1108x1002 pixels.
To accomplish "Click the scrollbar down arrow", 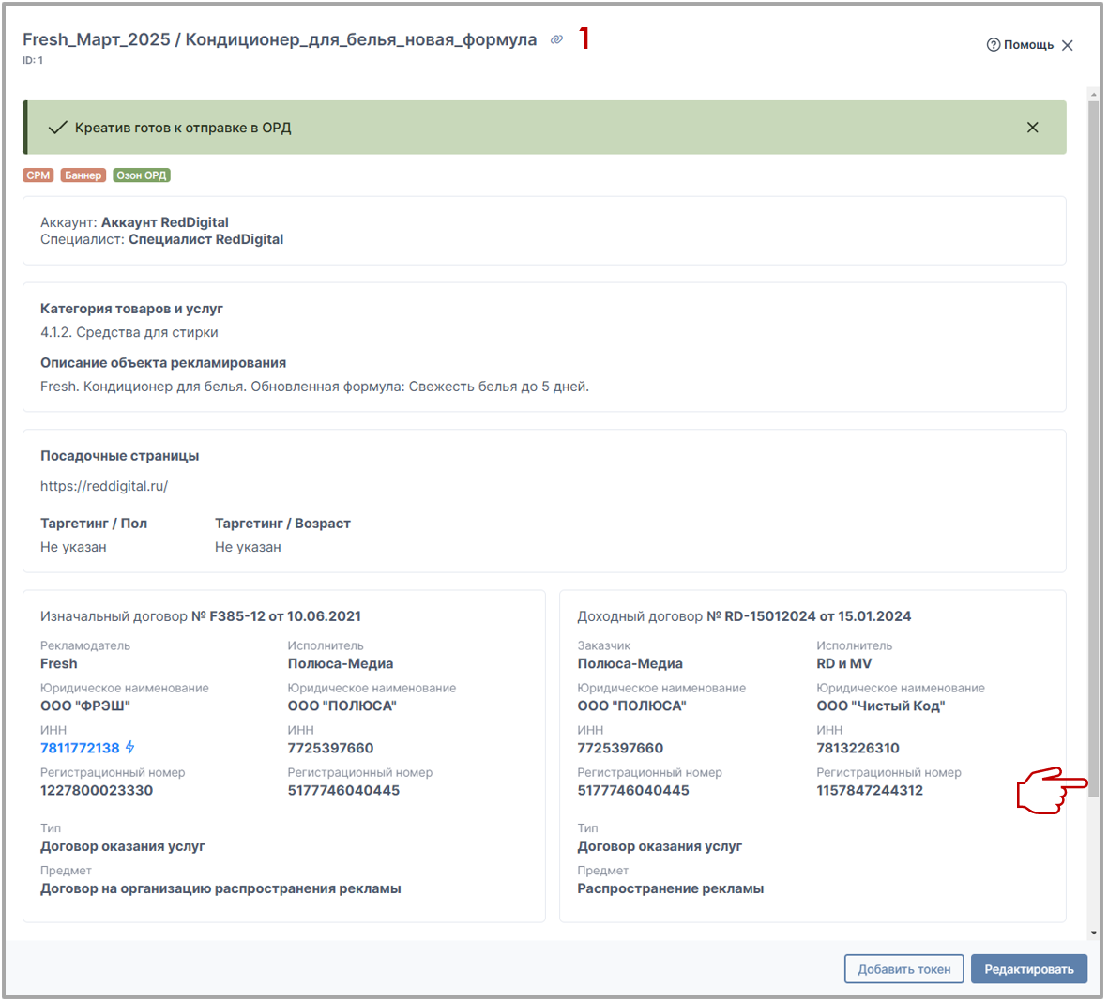I will [x=1093, y=933].
